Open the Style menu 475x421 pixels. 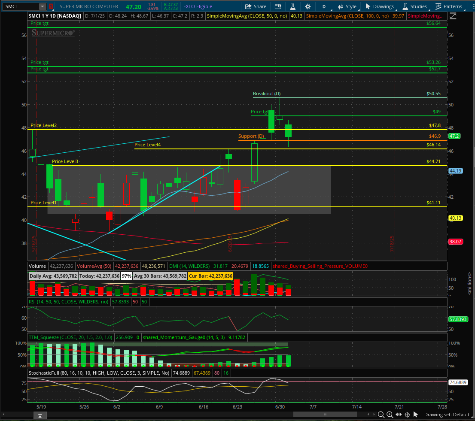click(x=347, y=6)
